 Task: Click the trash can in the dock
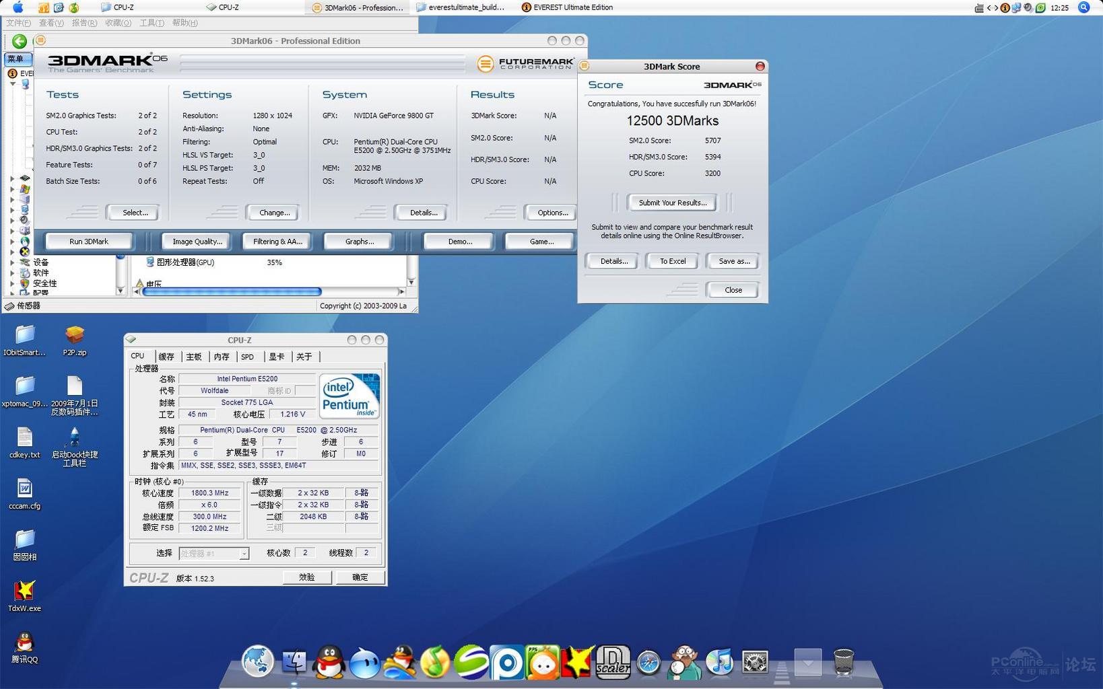(843, 662)
